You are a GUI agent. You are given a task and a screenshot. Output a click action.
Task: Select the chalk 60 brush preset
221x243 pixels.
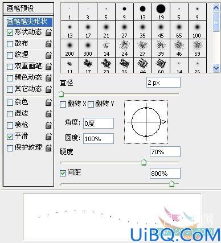click(161, 65)
